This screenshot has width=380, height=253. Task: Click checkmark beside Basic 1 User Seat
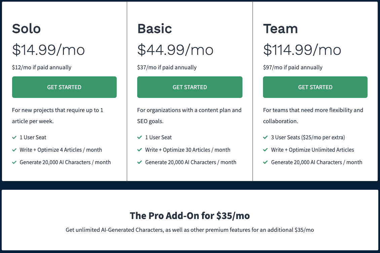(x=139, y=137)
